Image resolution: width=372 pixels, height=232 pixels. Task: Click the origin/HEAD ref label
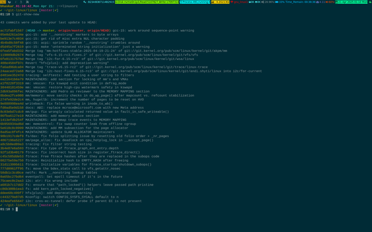[x=98, y=31]
